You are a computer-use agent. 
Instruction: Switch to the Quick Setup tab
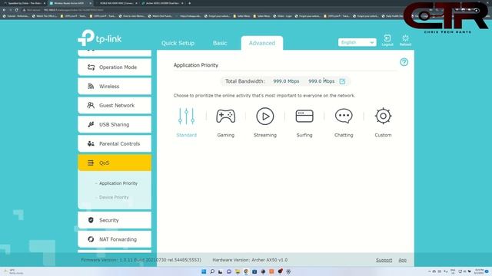178,43
